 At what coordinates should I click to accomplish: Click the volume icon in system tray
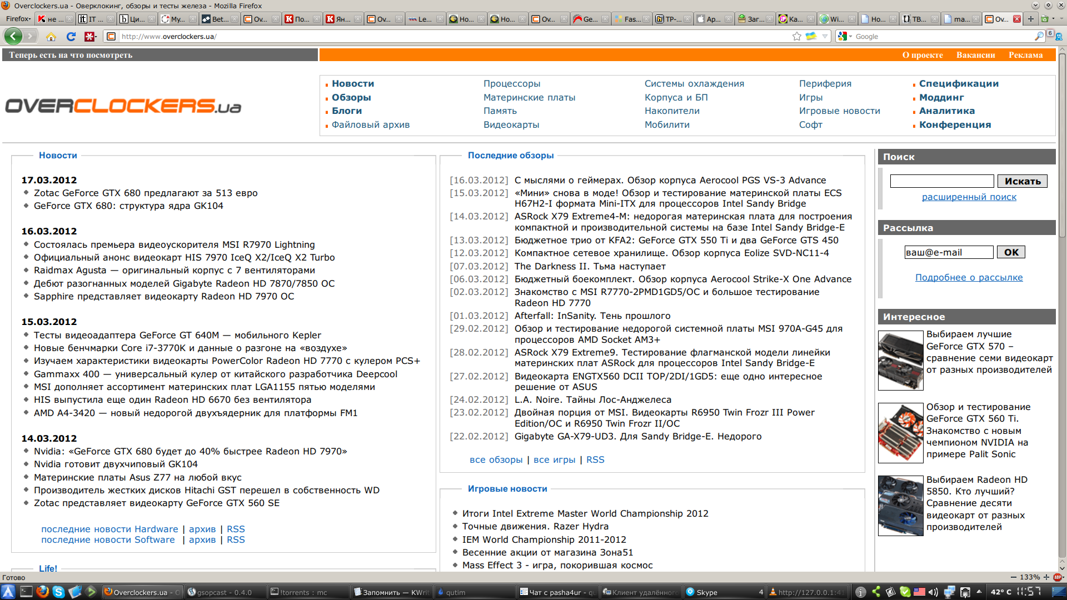tap(933, 592)
